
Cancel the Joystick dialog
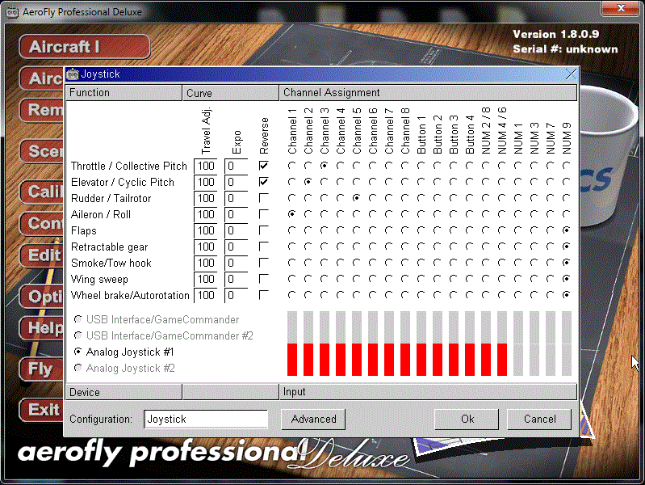tap(539, 419)
